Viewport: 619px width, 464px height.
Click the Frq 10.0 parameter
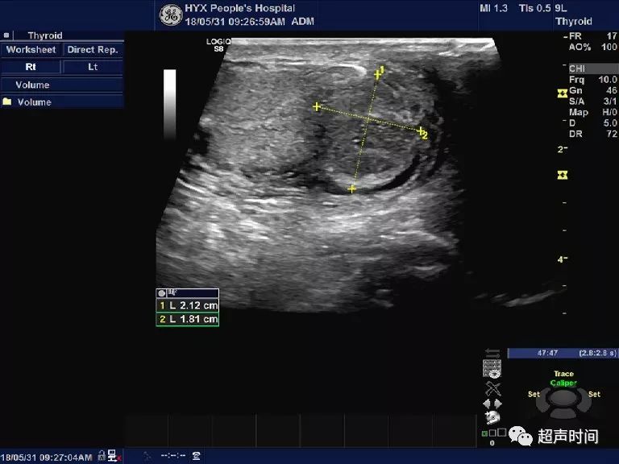pos(593,80)
